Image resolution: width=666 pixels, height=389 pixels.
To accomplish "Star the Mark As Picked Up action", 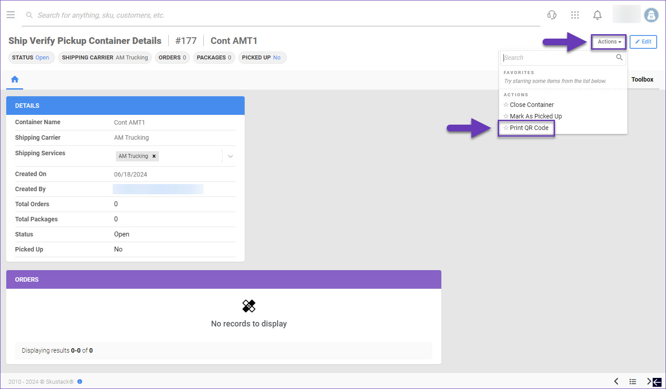I will [x=506, y=116].
